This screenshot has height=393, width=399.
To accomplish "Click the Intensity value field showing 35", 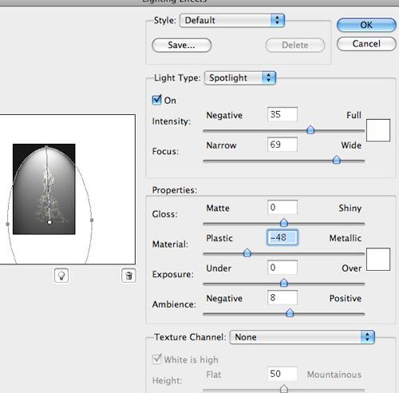I will tap(282, 114).
